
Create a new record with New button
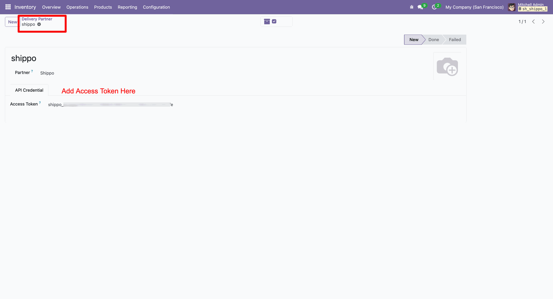coord(12,22)
